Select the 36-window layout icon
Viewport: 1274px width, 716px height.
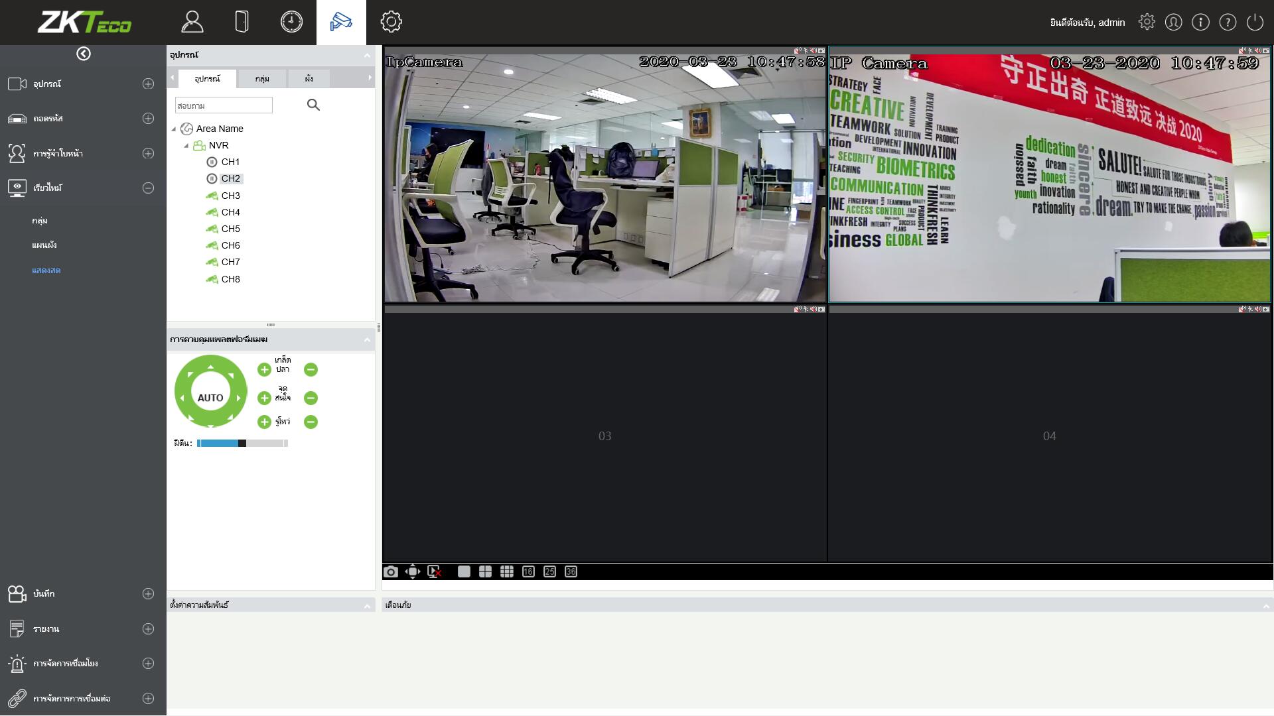571,571
